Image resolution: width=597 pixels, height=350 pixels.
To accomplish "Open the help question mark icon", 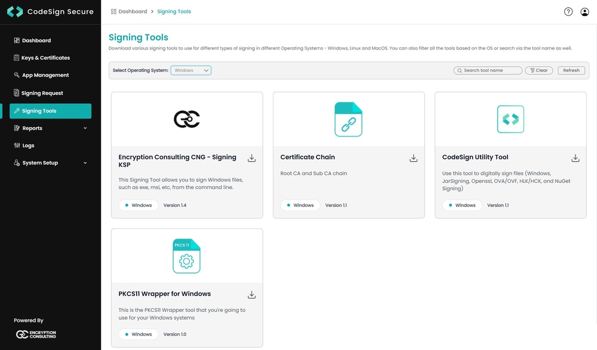I will point(568,12).
